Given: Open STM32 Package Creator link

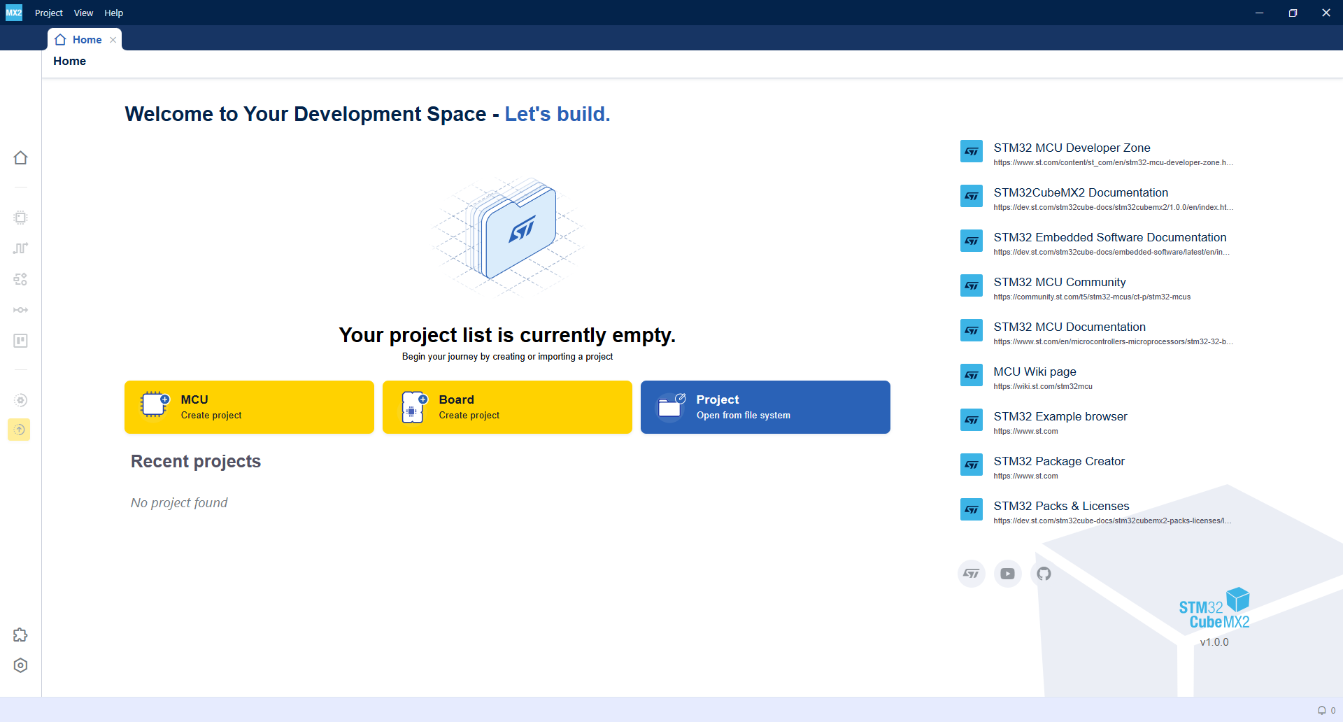Looking at the screenshot, I should (x=1059, y=461).
